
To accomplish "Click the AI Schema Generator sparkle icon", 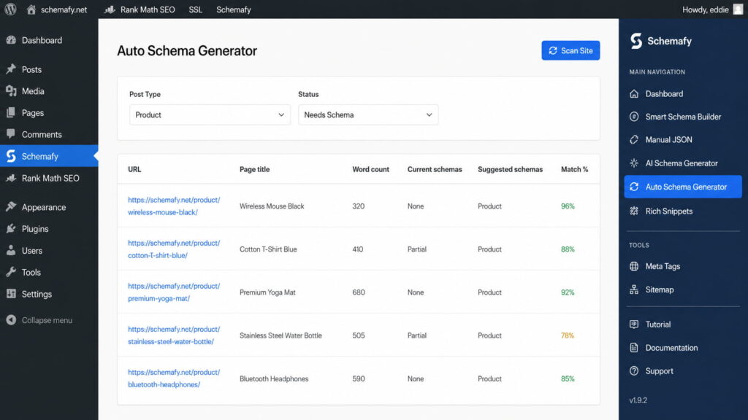I will click(634, 163).
